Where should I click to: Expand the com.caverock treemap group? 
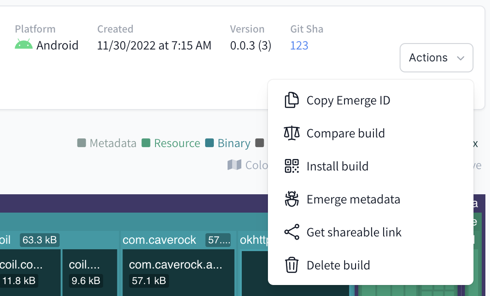tap(159, 240)
